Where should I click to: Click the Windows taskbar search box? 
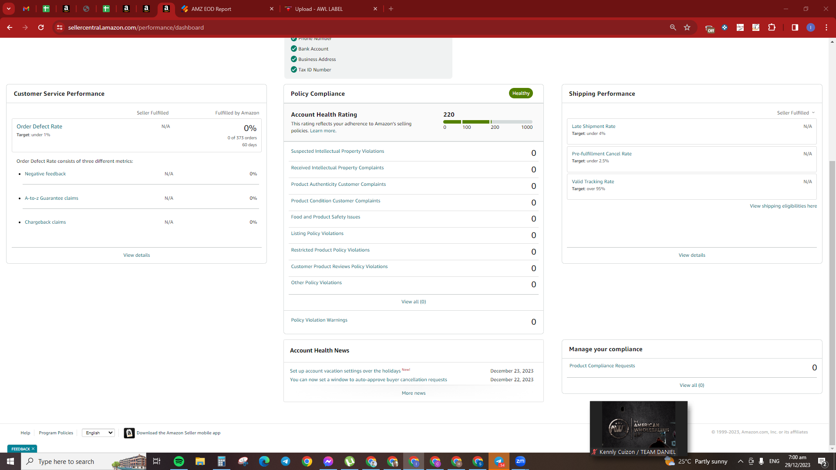point(83,461)
